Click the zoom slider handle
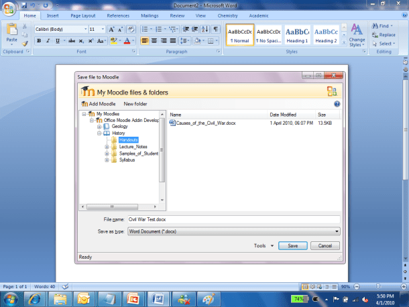The width and height of the screenshot is (409, 307). click(x=378, y=287)
